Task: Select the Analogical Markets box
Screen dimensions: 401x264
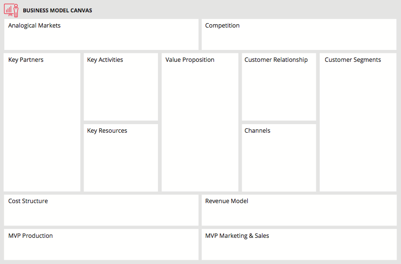Action: 101,35
